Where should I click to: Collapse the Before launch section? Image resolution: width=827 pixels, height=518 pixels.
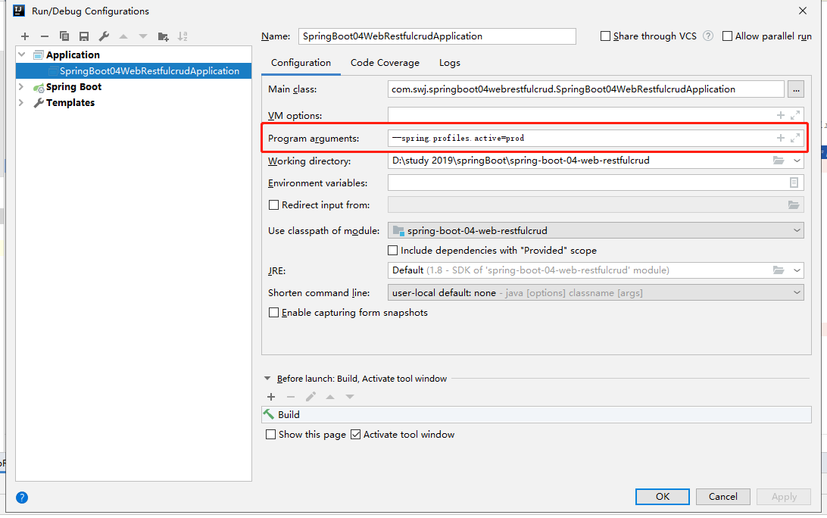(x=267, y=378)
